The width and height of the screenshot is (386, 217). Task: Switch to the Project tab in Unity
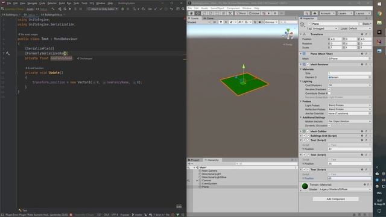click(x=194, y=160)
